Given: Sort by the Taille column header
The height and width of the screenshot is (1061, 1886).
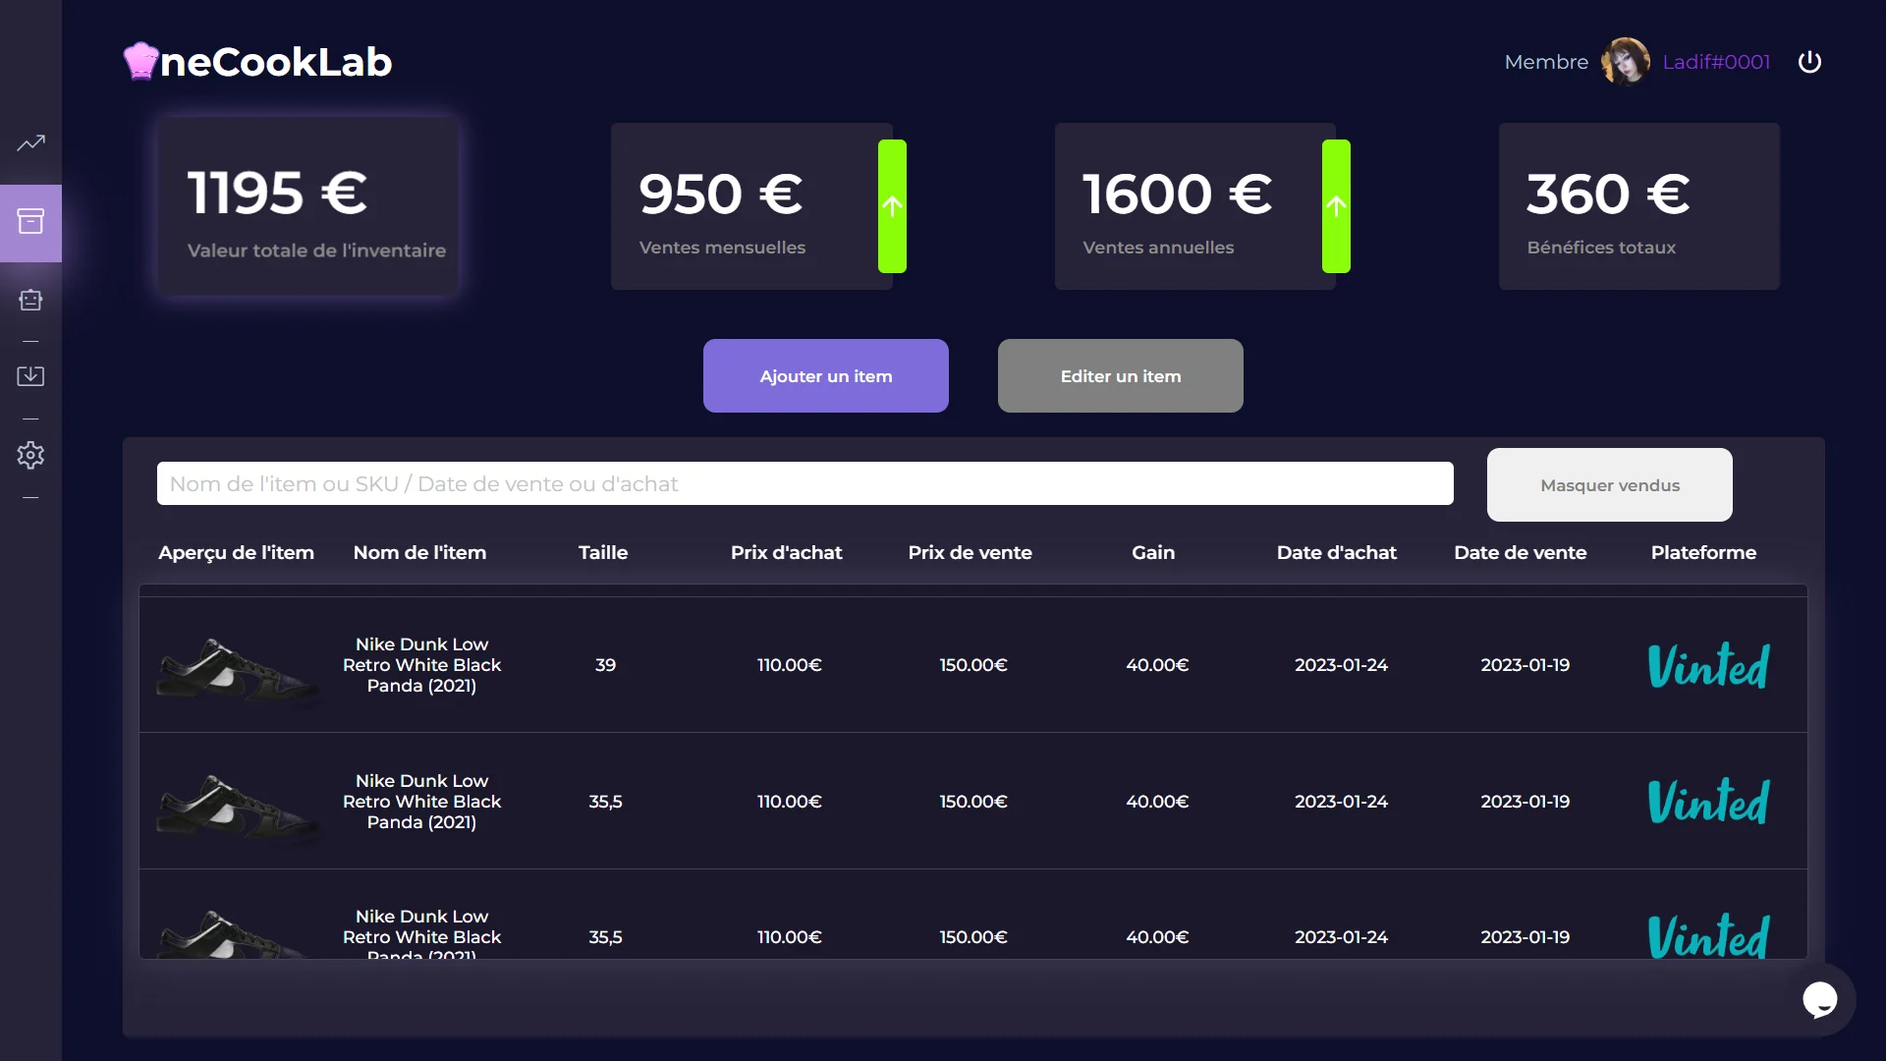Looking at the screenshot, I should (603, 553).
